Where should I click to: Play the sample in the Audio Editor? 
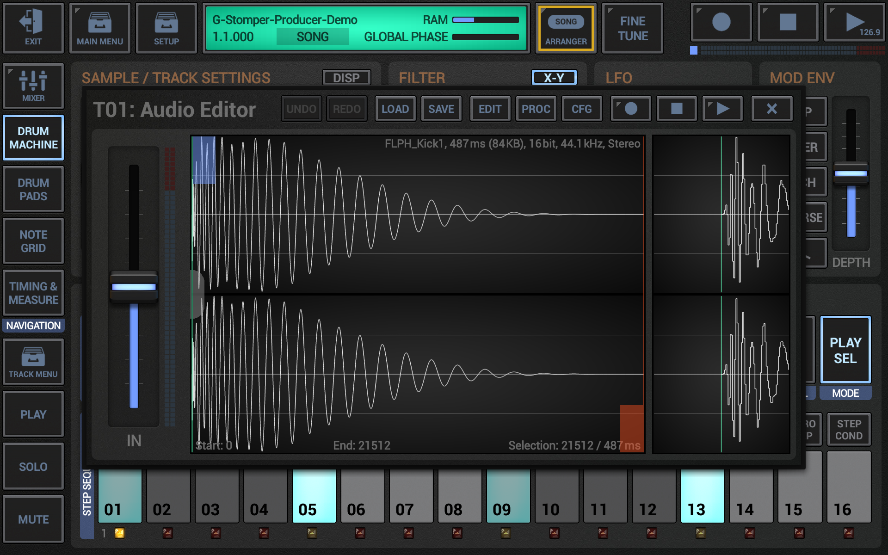(x=722, y=109)
